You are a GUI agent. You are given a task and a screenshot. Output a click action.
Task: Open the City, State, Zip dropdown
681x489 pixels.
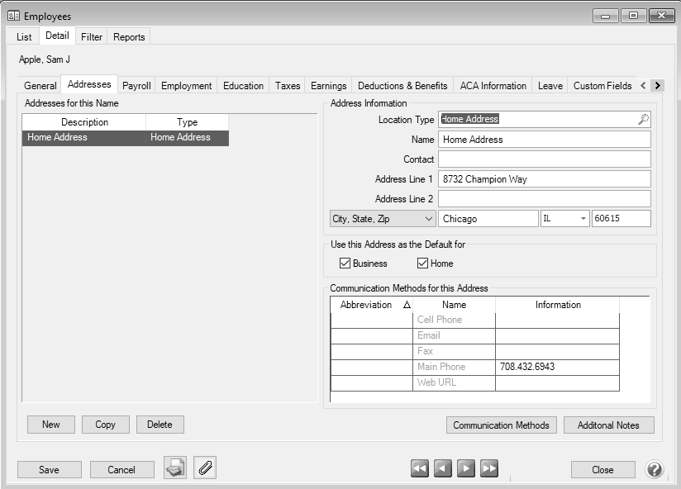pyautogui.click(x=383, y=219)
